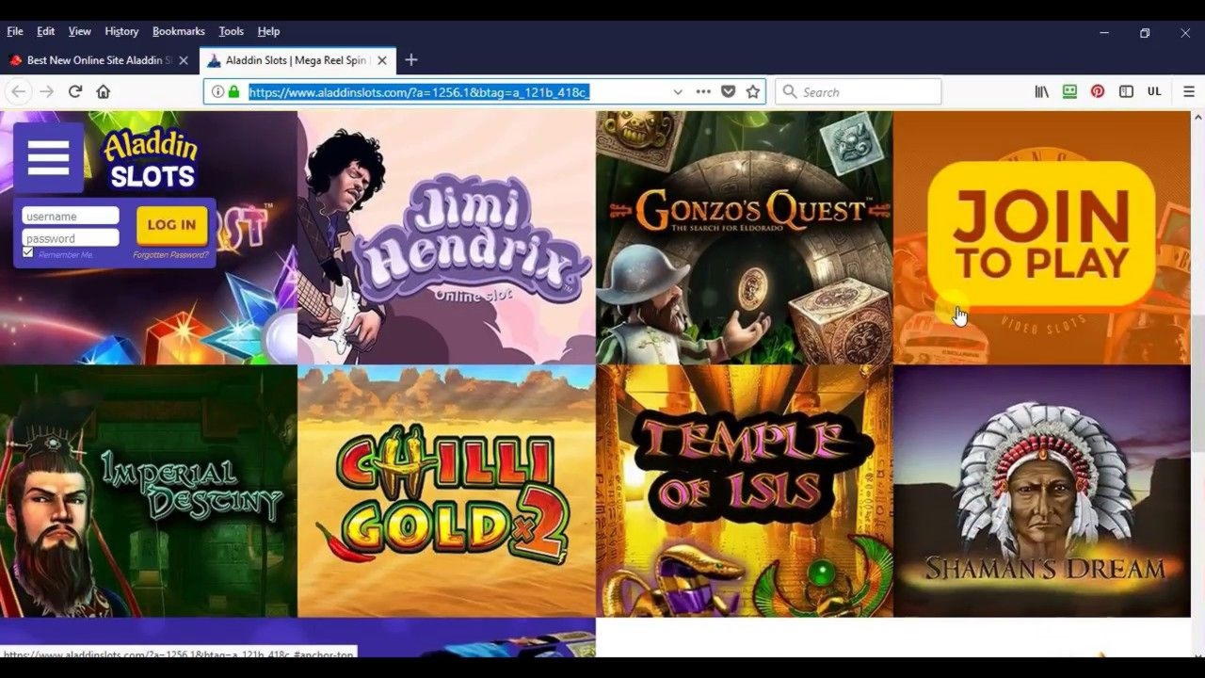Go back with the browser back arrow
Screen dimensions: 1205x678
point(18,91)
